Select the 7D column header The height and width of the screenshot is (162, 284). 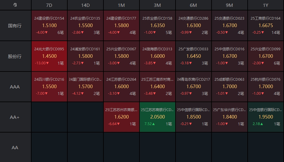(49, 5)
